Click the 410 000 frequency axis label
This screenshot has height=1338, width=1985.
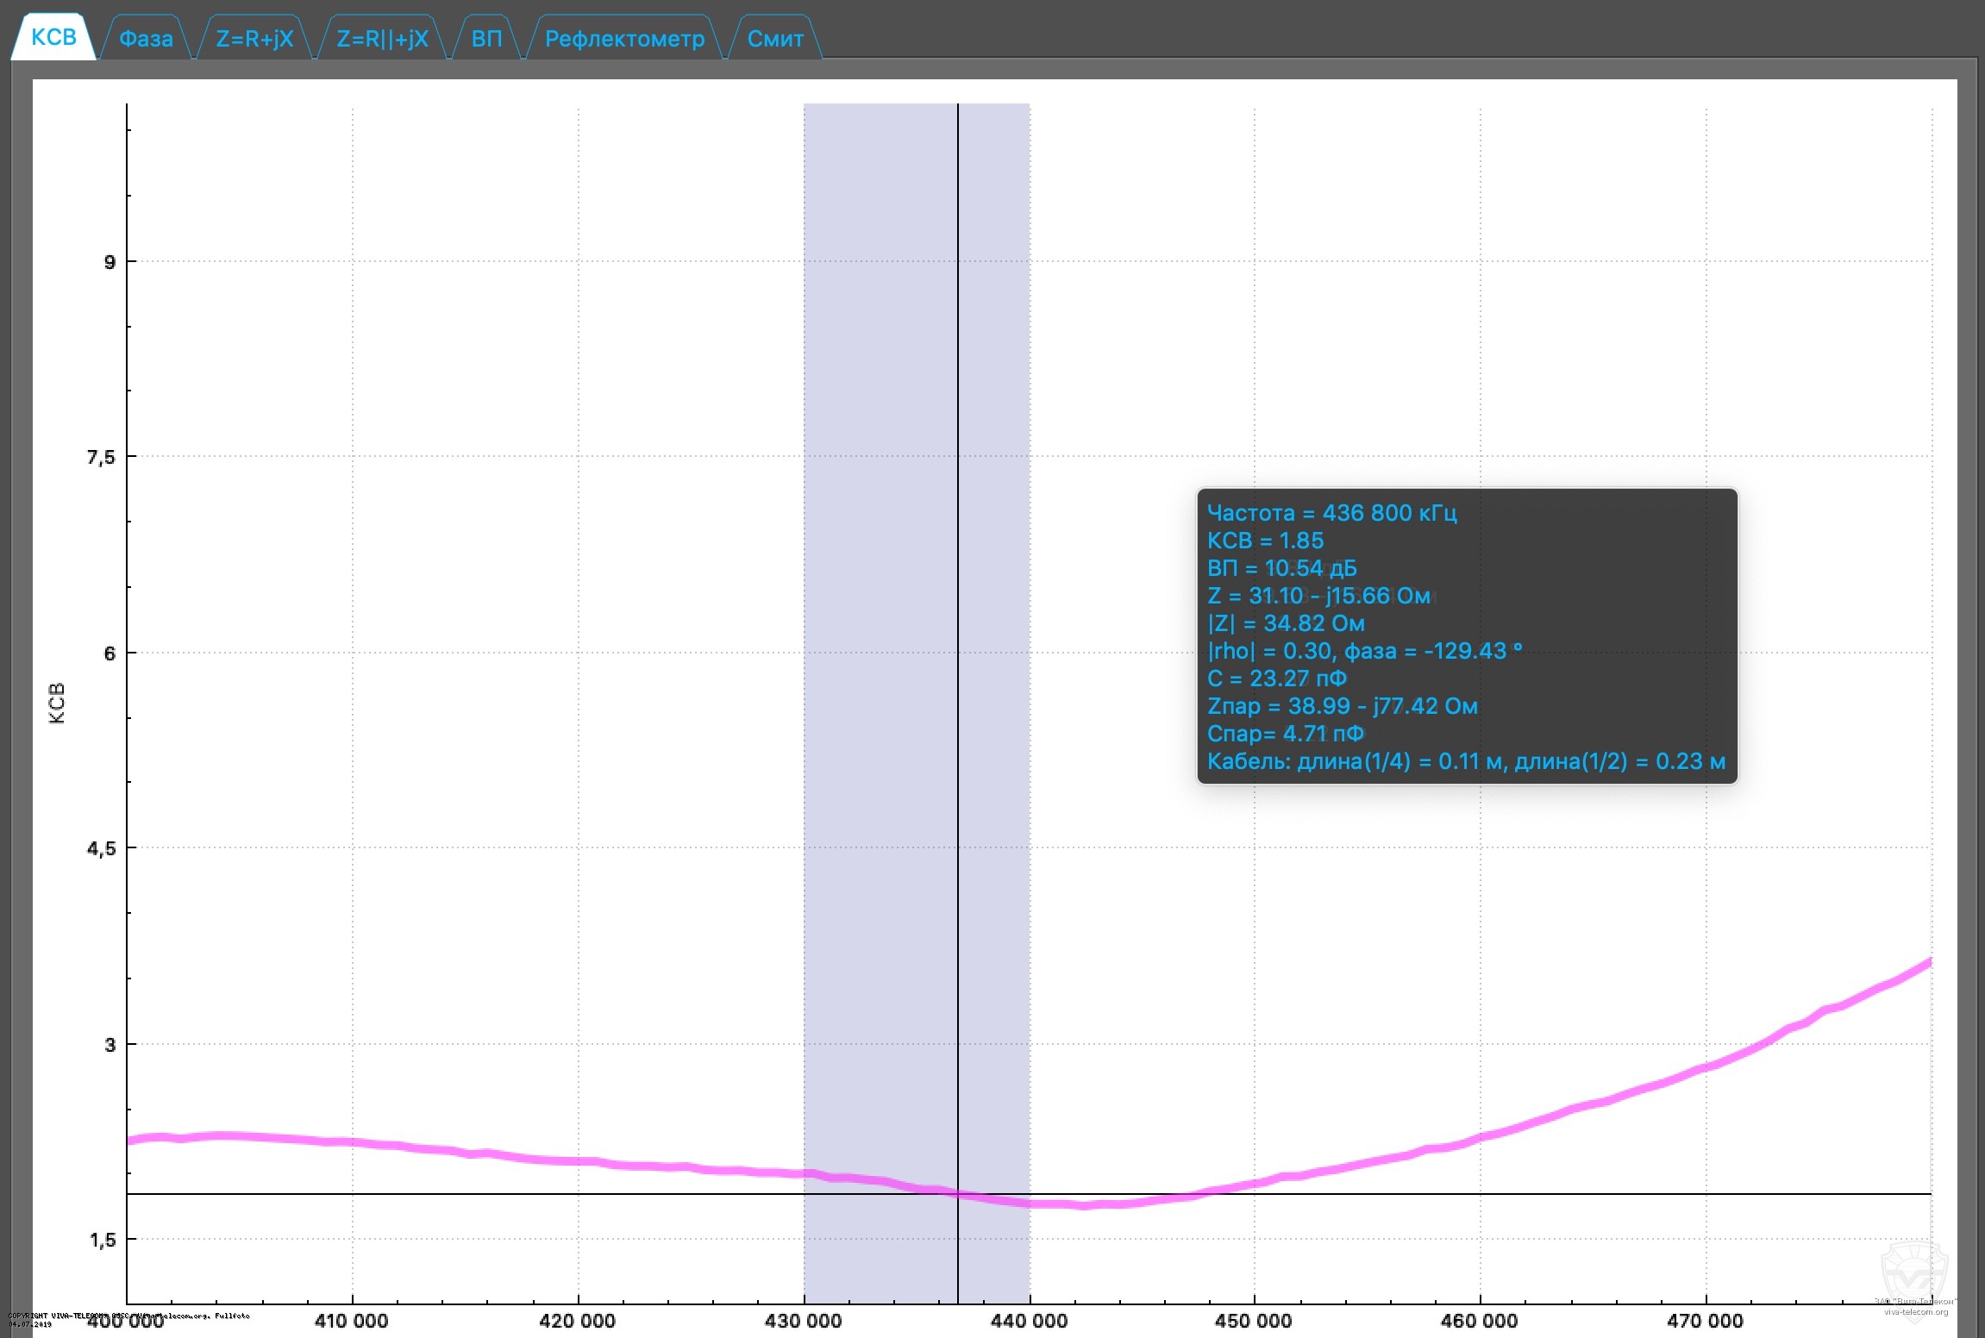point(351,1321)
